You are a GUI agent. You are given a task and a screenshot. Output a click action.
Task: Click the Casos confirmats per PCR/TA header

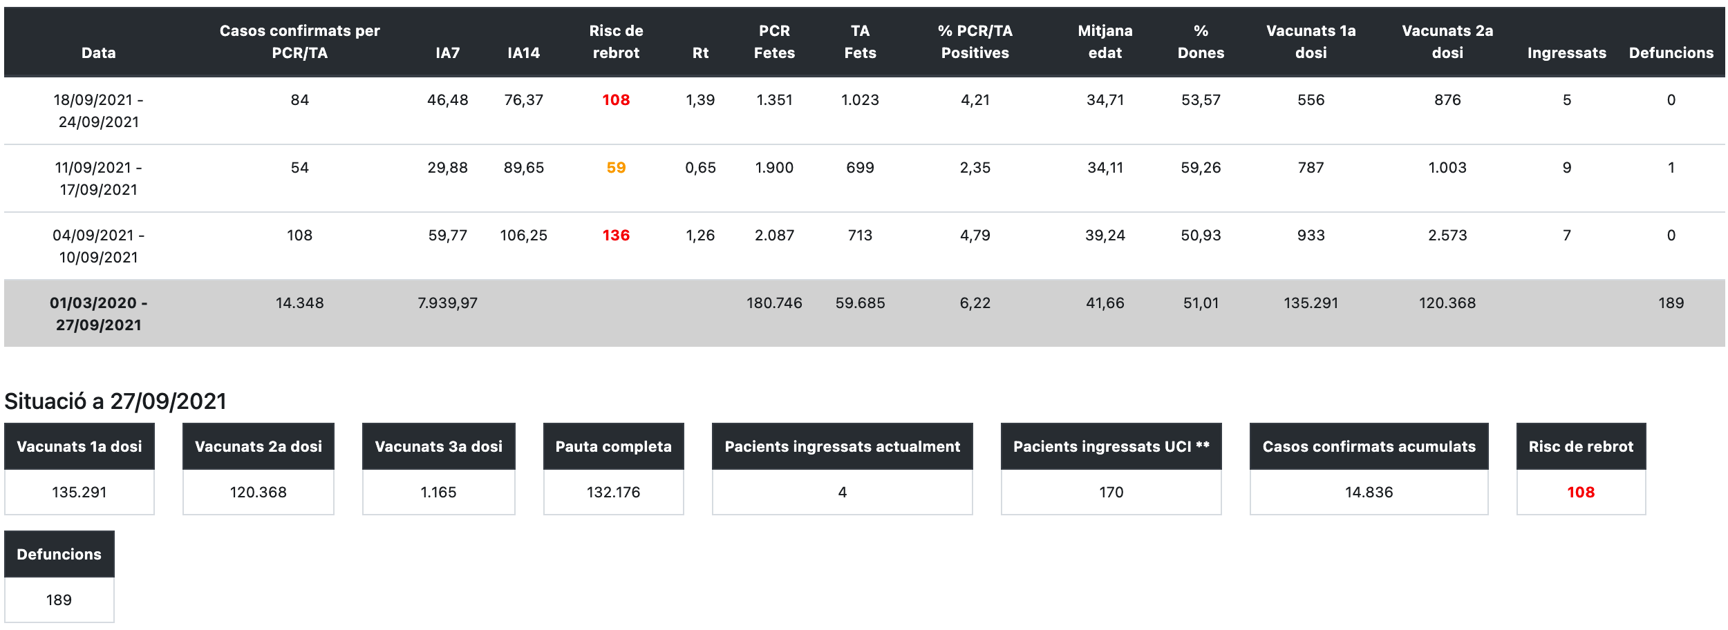click(x=299, y=41)
